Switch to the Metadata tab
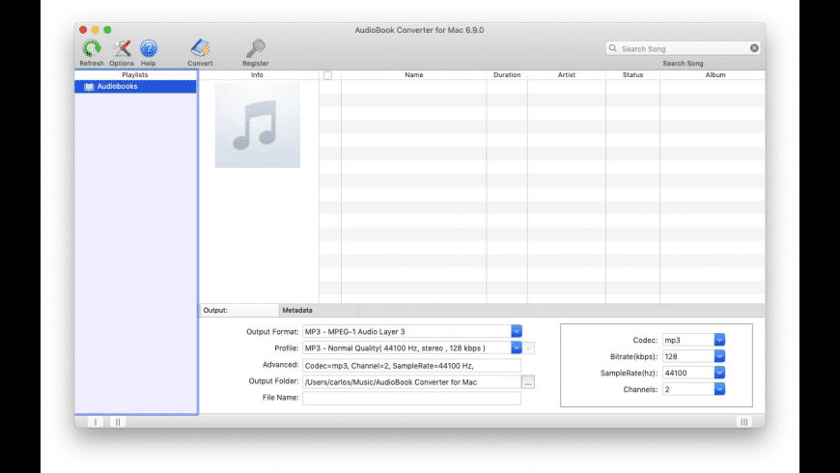This screenshot has height=473, width=840. point(297,310)
